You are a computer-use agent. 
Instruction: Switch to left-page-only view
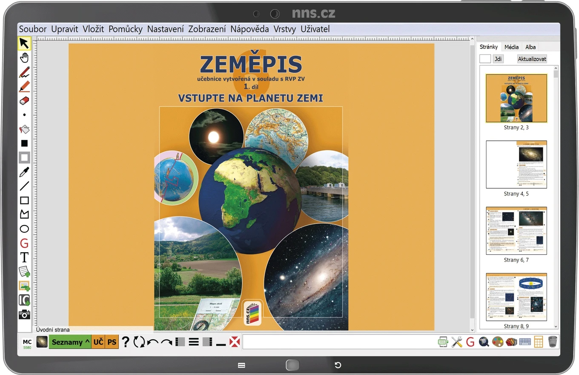[180, 342]
